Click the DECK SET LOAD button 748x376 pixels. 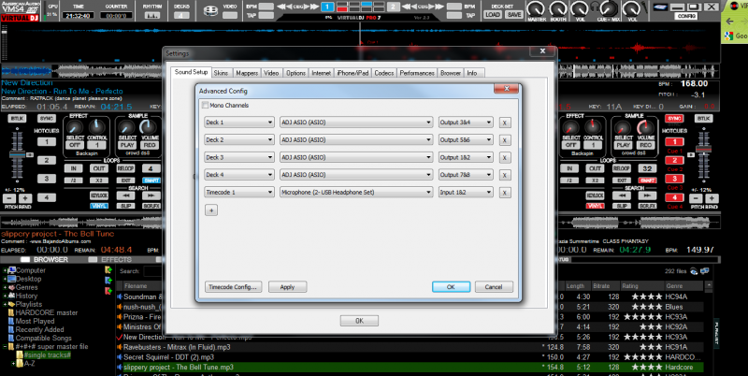point(493,15)
